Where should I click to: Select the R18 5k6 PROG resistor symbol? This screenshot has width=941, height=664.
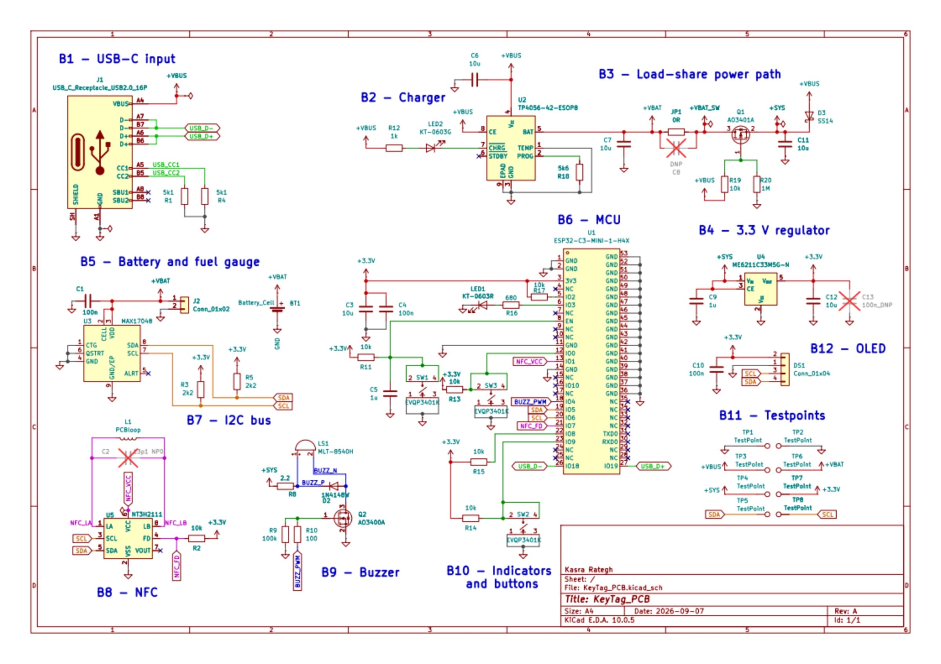(579, 172)
